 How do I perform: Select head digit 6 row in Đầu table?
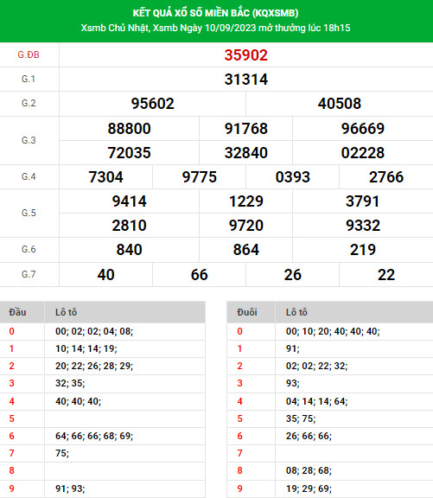point(103,436)
